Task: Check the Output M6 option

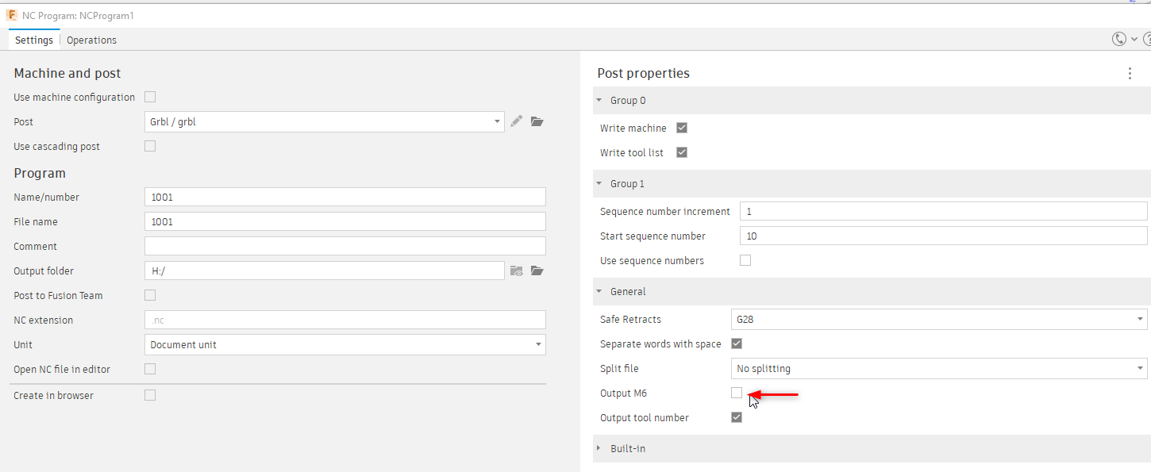Action: tap(737, 393)
